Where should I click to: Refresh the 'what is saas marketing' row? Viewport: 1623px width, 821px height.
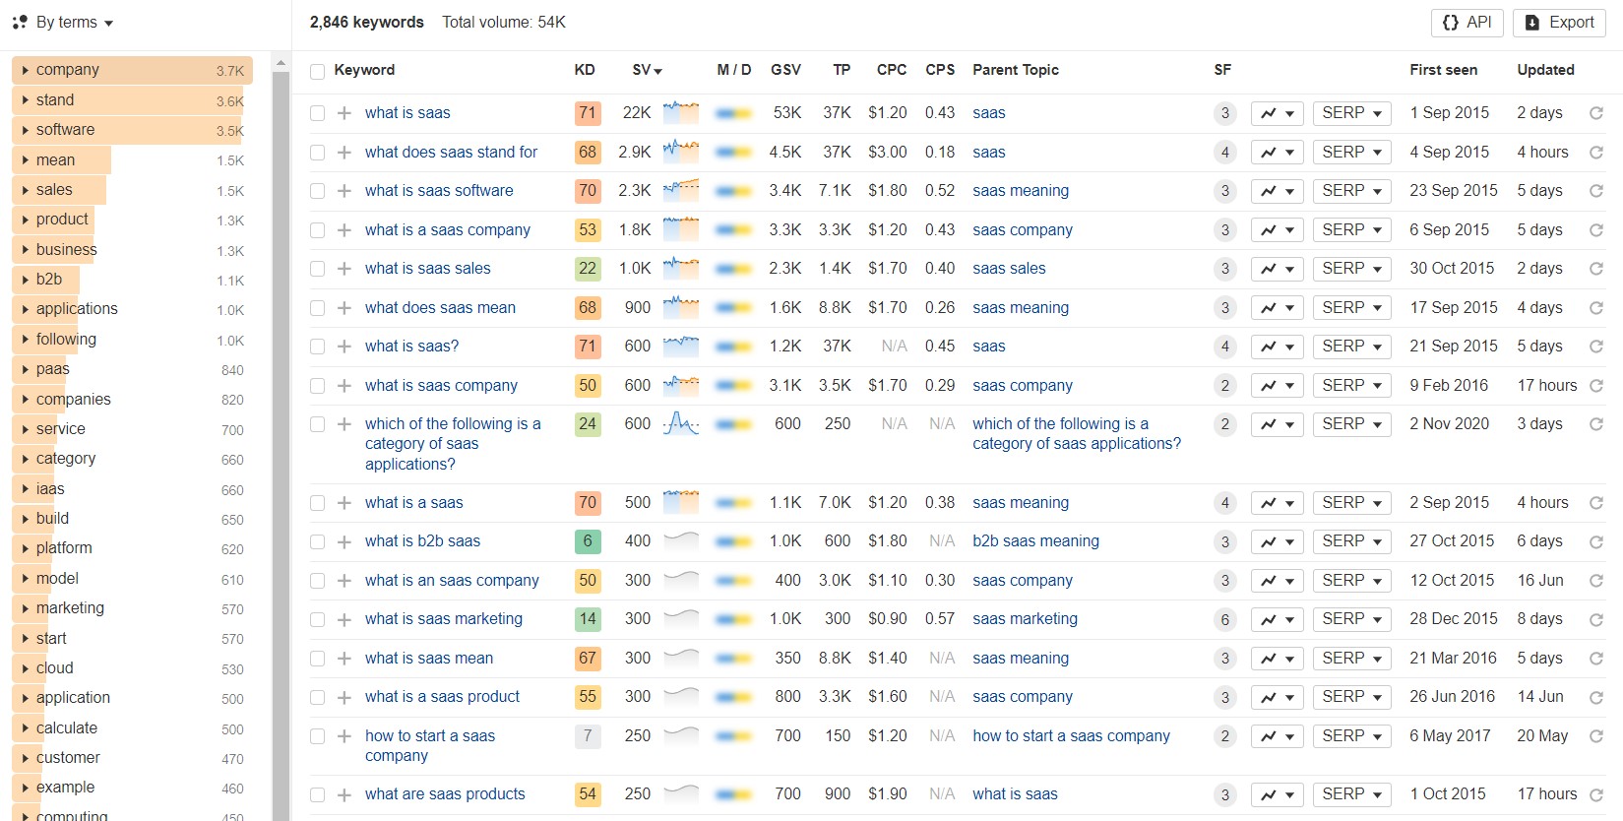[x=1596, y=619]
